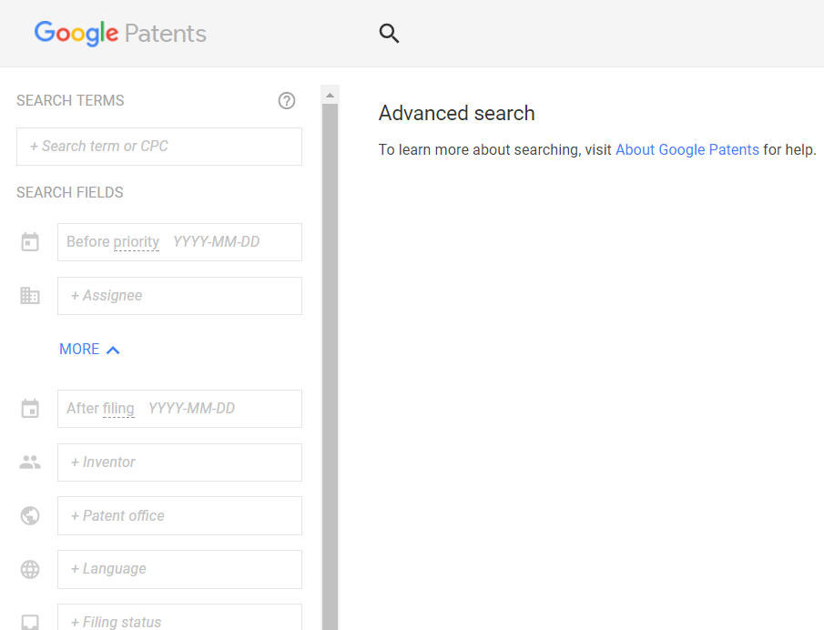Click the SEARCH FIELDS heading
This screenshot has width=824, height=630.
click(70, 192)
